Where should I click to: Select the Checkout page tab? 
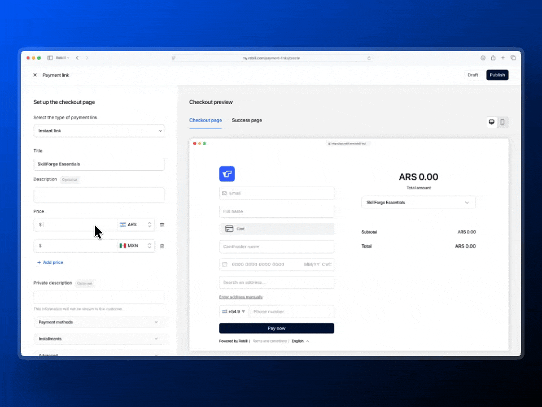pyautogui.click(x=206, y=120)
